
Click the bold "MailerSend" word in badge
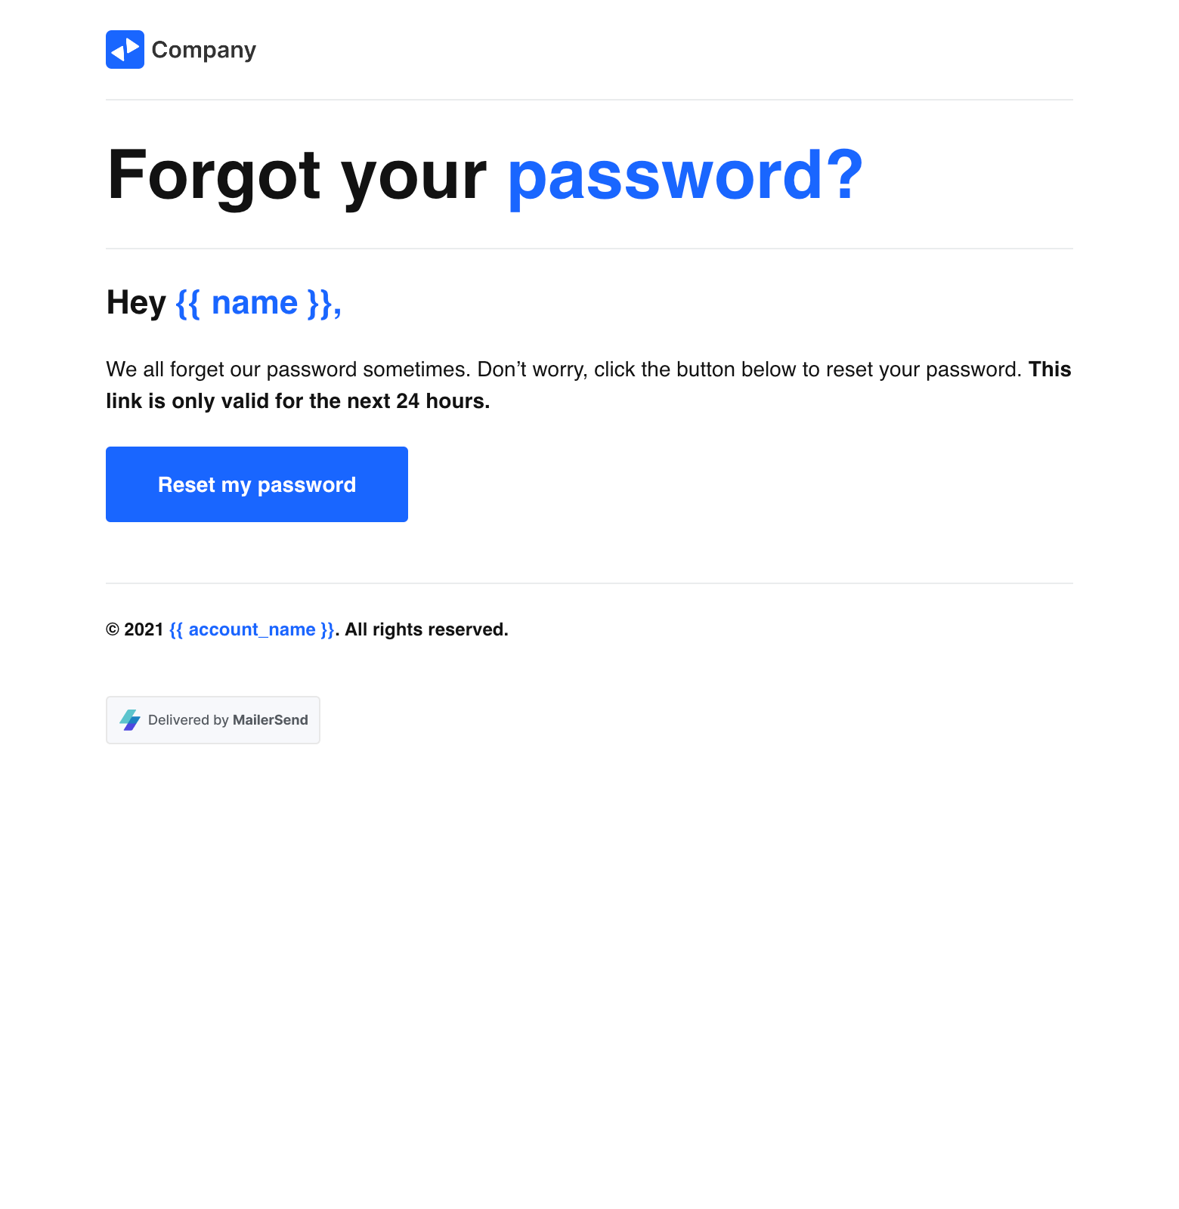[271, 720]
